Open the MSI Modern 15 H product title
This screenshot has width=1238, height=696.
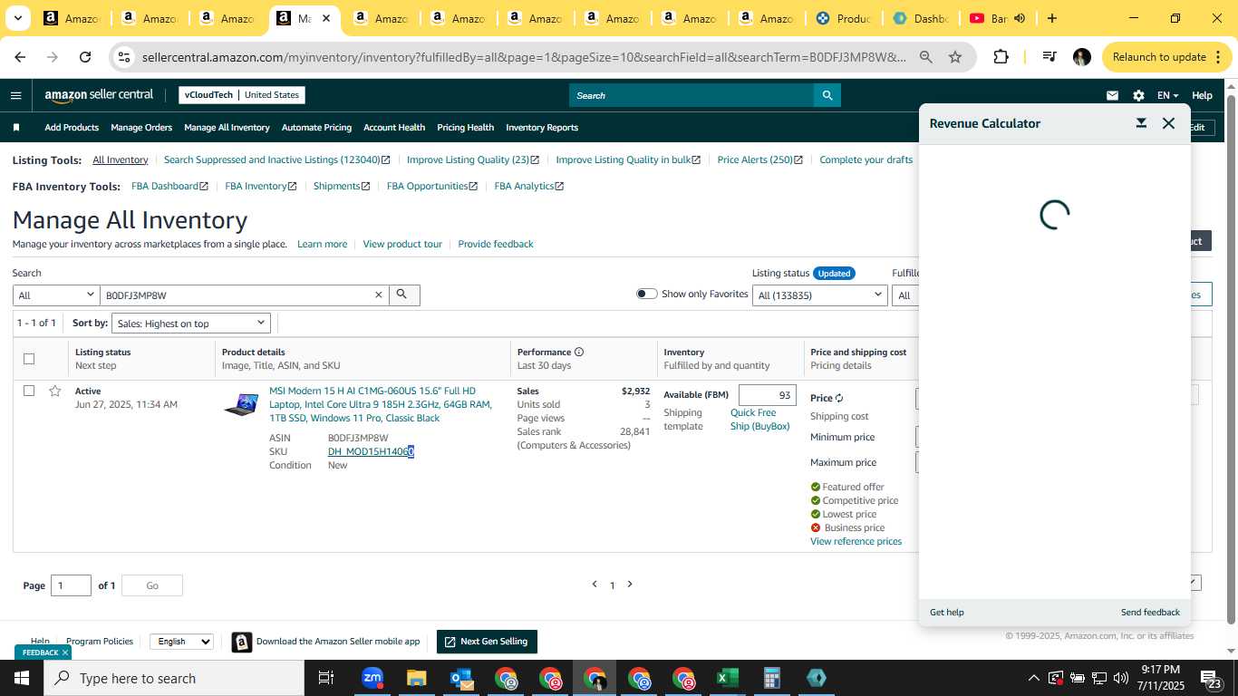pos(381,404)
